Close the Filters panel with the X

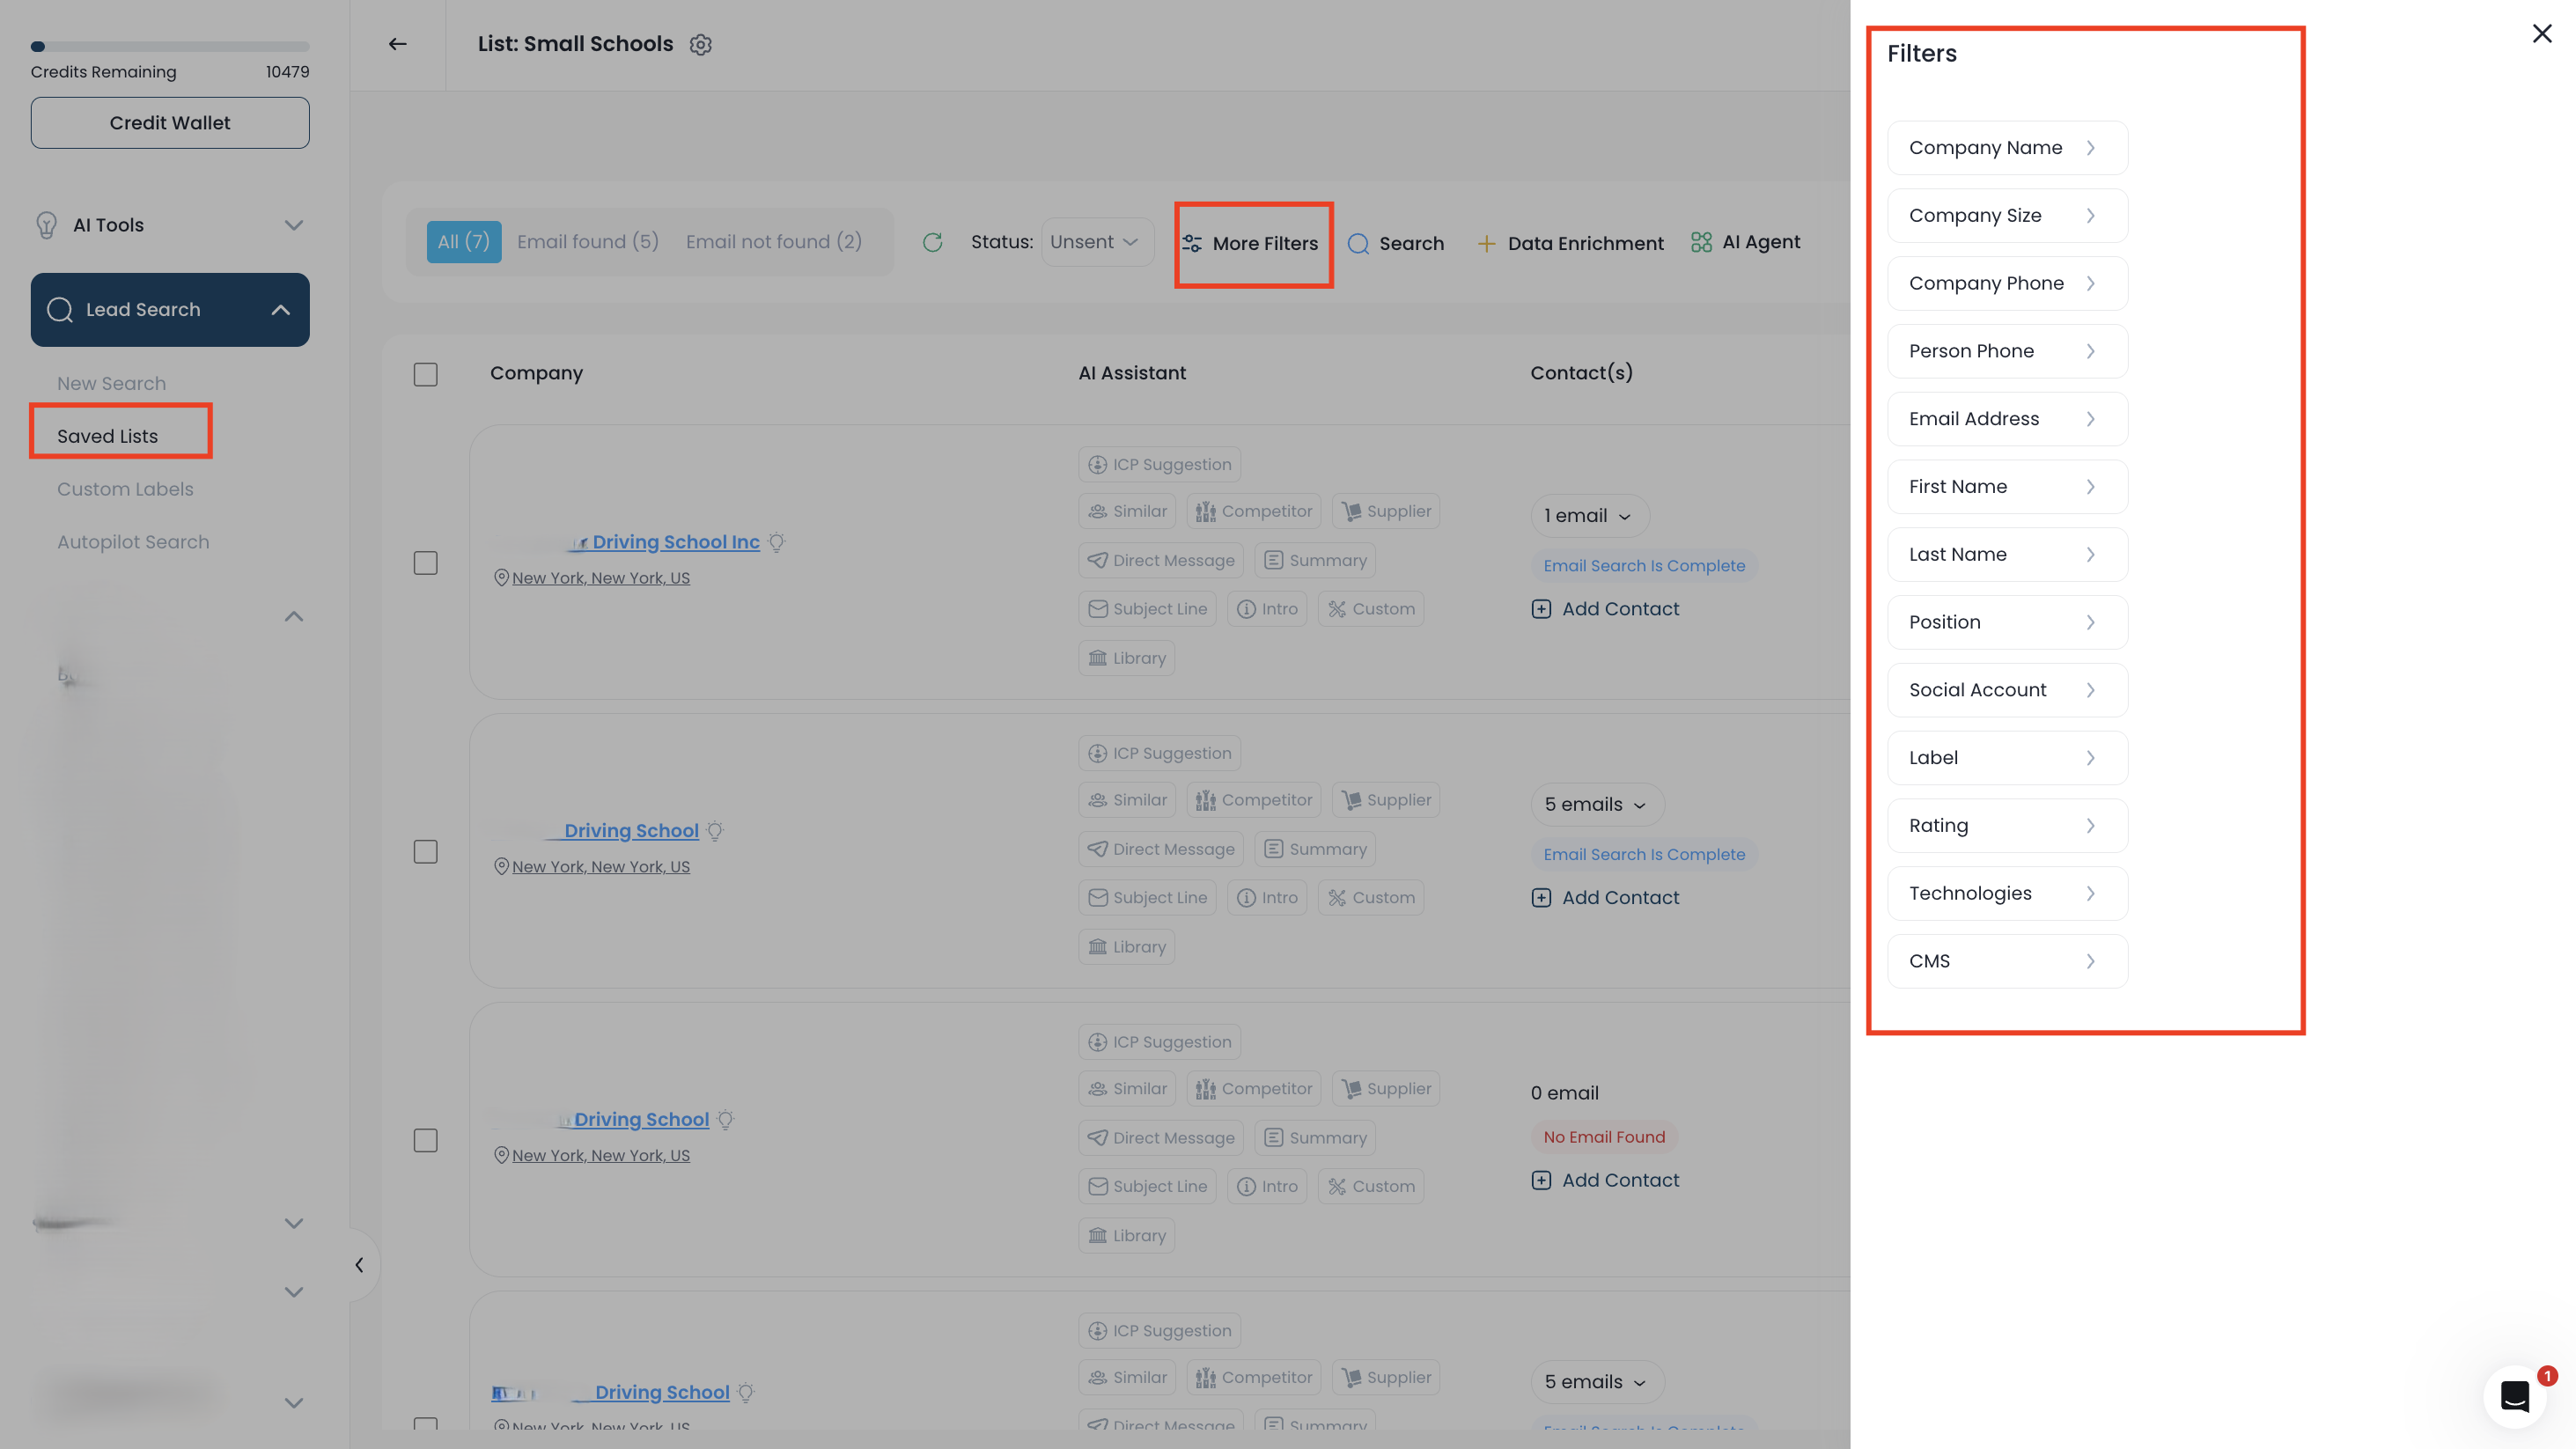pyautogui.click(x=2541, y=34)
